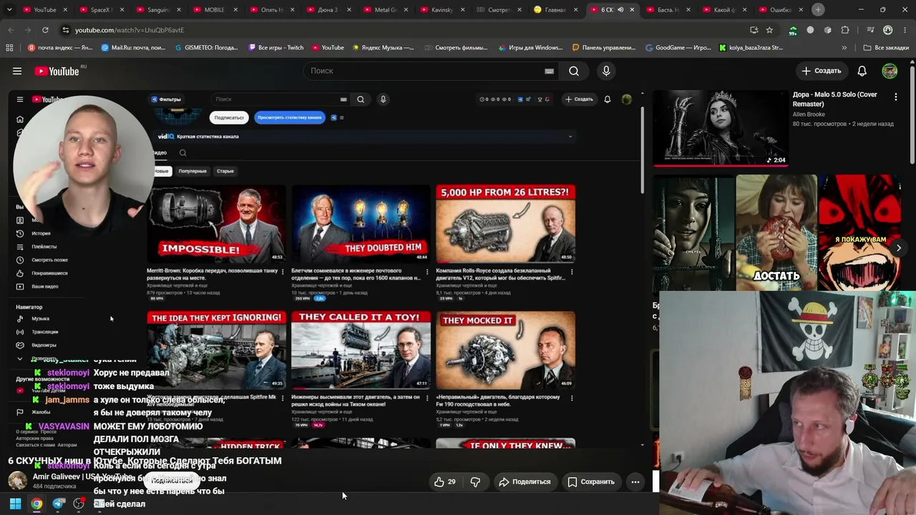Select the Старые filter chip in video
Viewport: 916px width, 515px height.
pyautogui.click(x=225, y=171)
